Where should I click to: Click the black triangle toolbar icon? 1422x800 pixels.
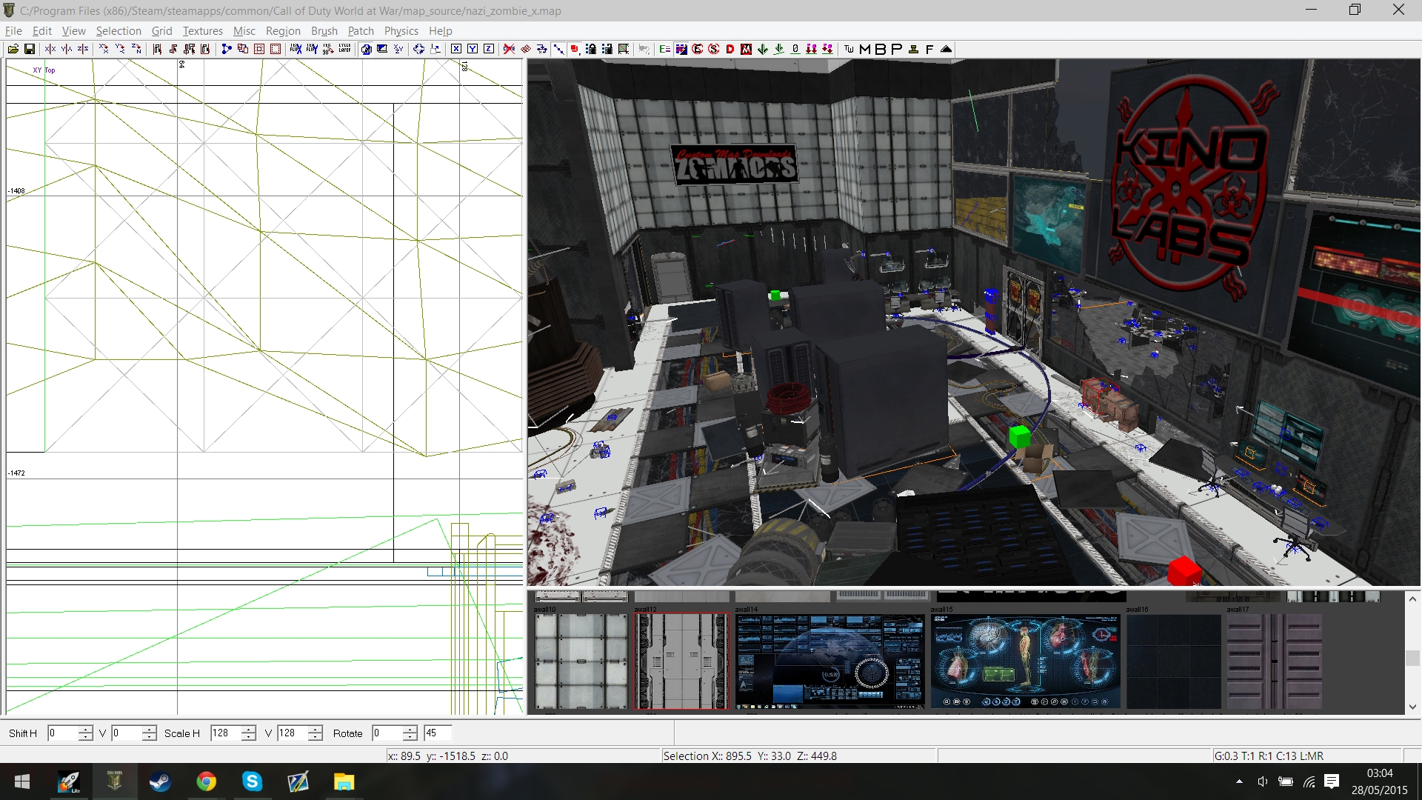pos(946,49)
